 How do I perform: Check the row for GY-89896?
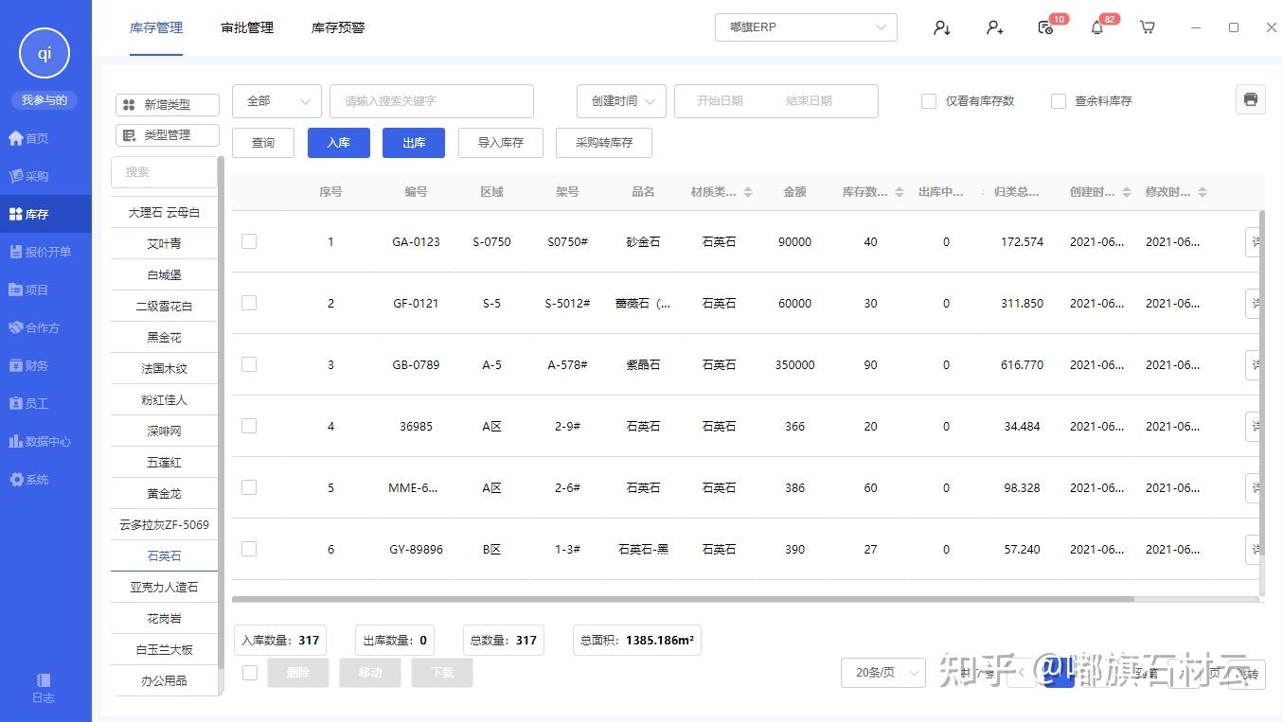(249, 549)
